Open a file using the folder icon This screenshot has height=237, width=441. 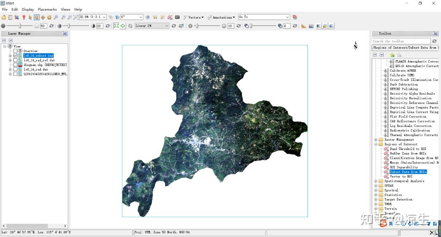[x=3, y=17]
